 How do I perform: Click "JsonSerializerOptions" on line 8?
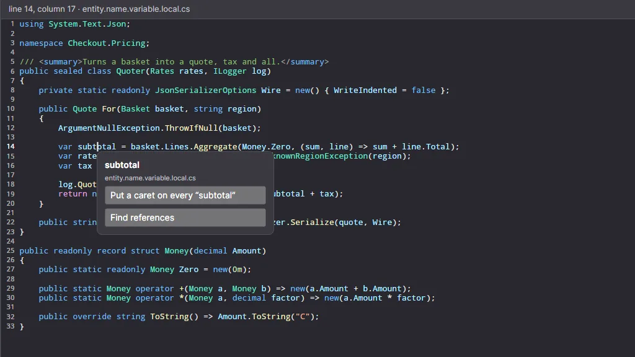(x=206, y=90)
